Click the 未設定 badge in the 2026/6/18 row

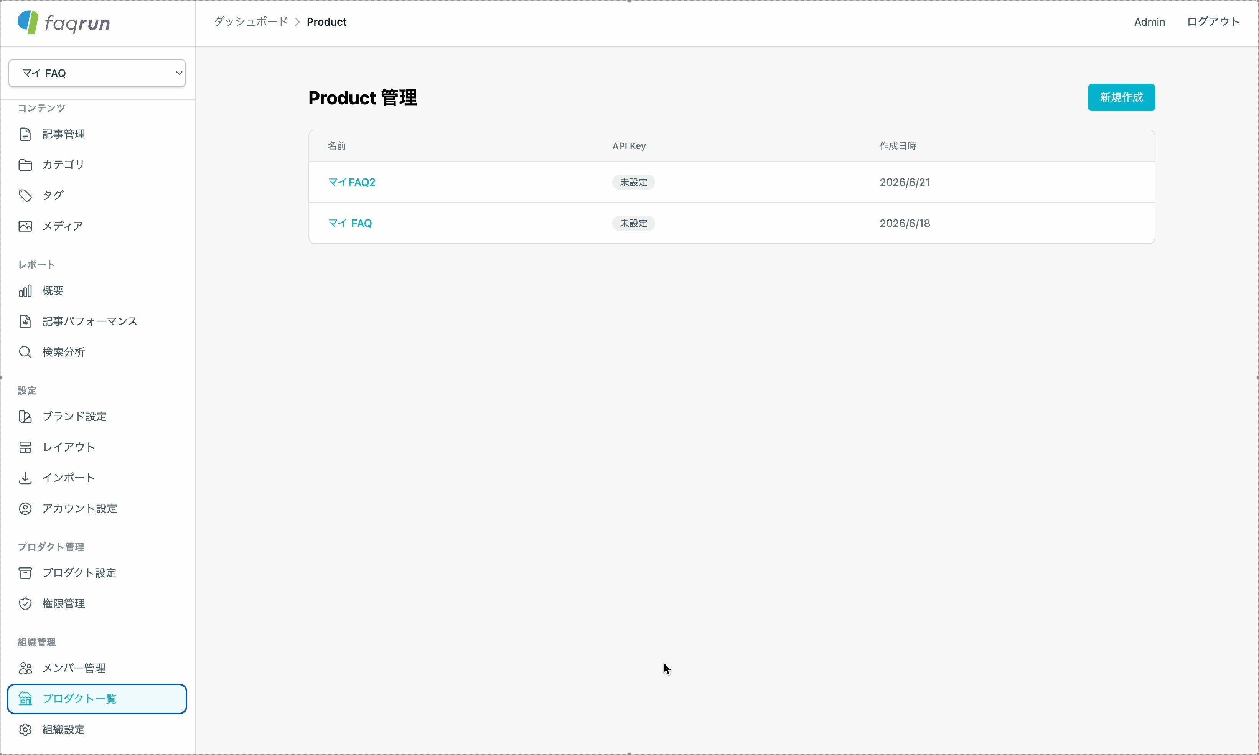pos(633,223)
